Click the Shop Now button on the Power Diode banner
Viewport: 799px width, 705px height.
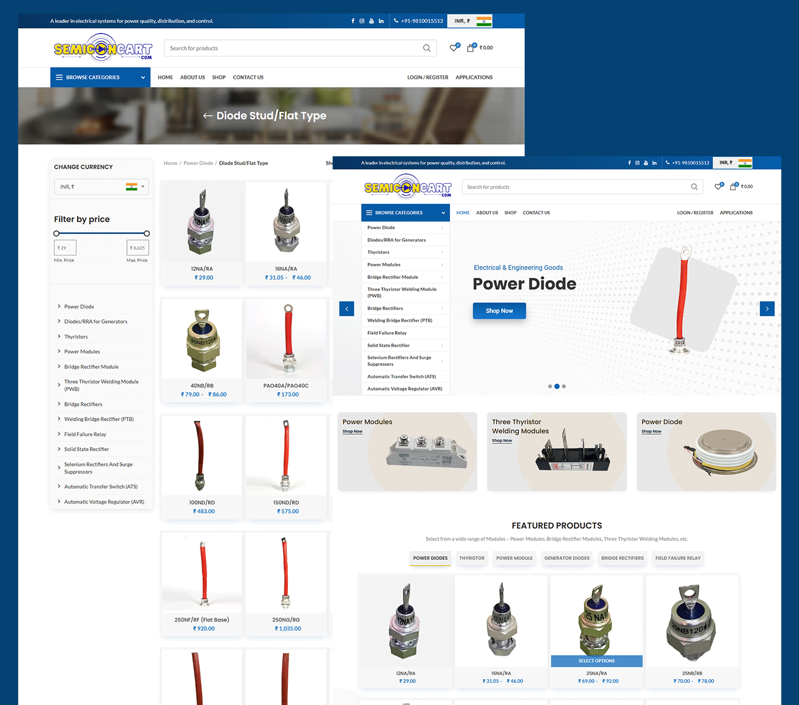click(499, 311)
